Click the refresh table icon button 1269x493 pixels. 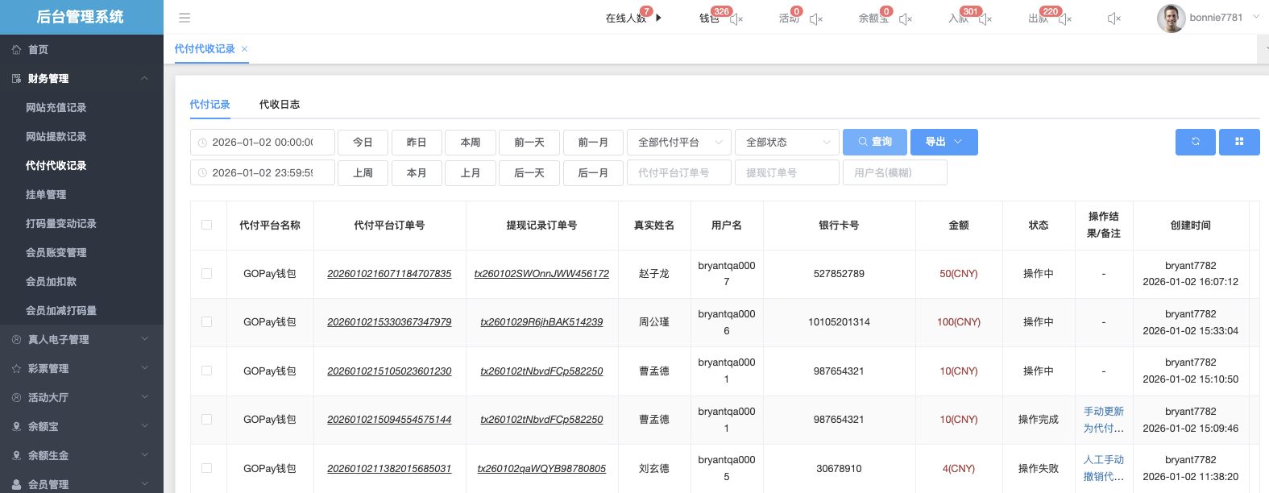click(x=1195, y=142)
